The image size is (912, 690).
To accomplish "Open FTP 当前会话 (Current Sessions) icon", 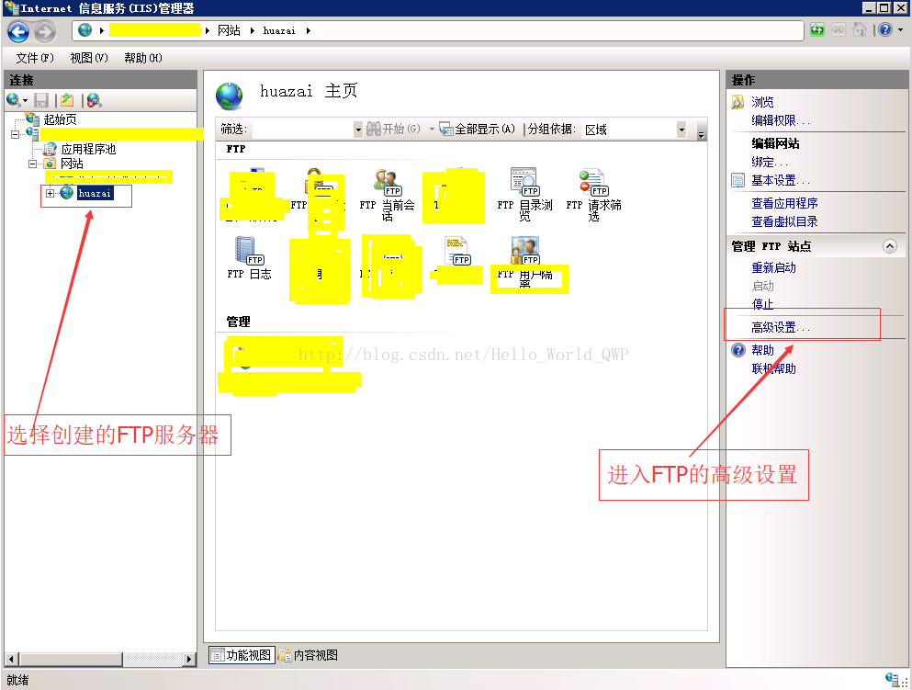I will (386, 186).
